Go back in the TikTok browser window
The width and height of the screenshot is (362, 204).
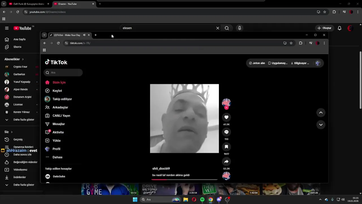tap(45, 43)
